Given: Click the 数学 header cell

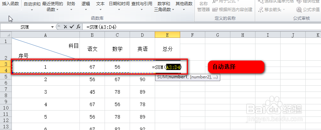Looking at the screenshot, I should pos(117,49).
